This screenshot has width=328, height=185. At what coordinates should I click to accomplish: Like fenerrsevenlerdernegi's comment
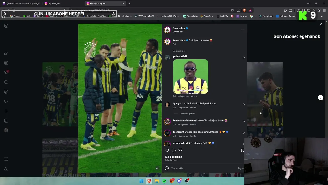244,122
